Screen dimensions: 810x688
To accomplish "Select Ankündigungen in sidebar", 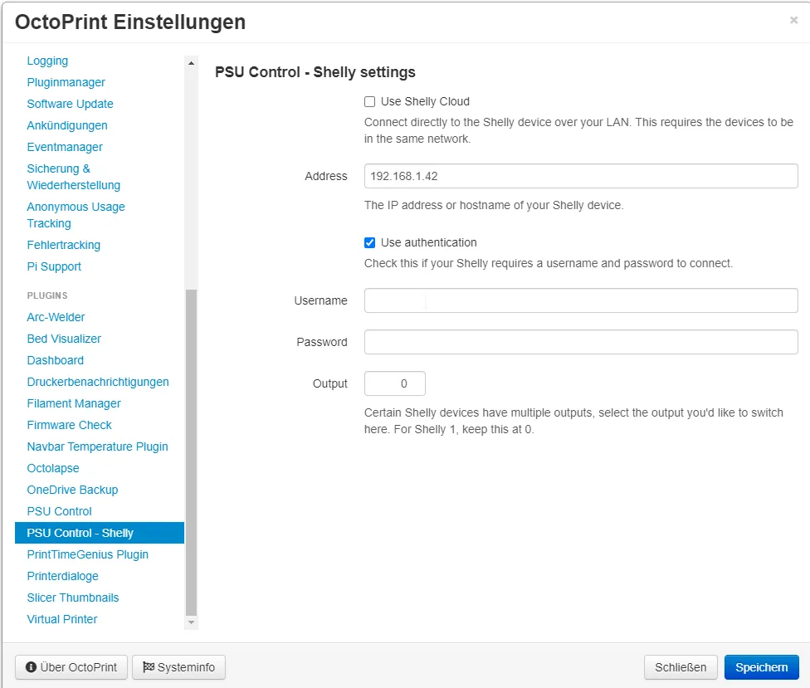I will 67,125.
